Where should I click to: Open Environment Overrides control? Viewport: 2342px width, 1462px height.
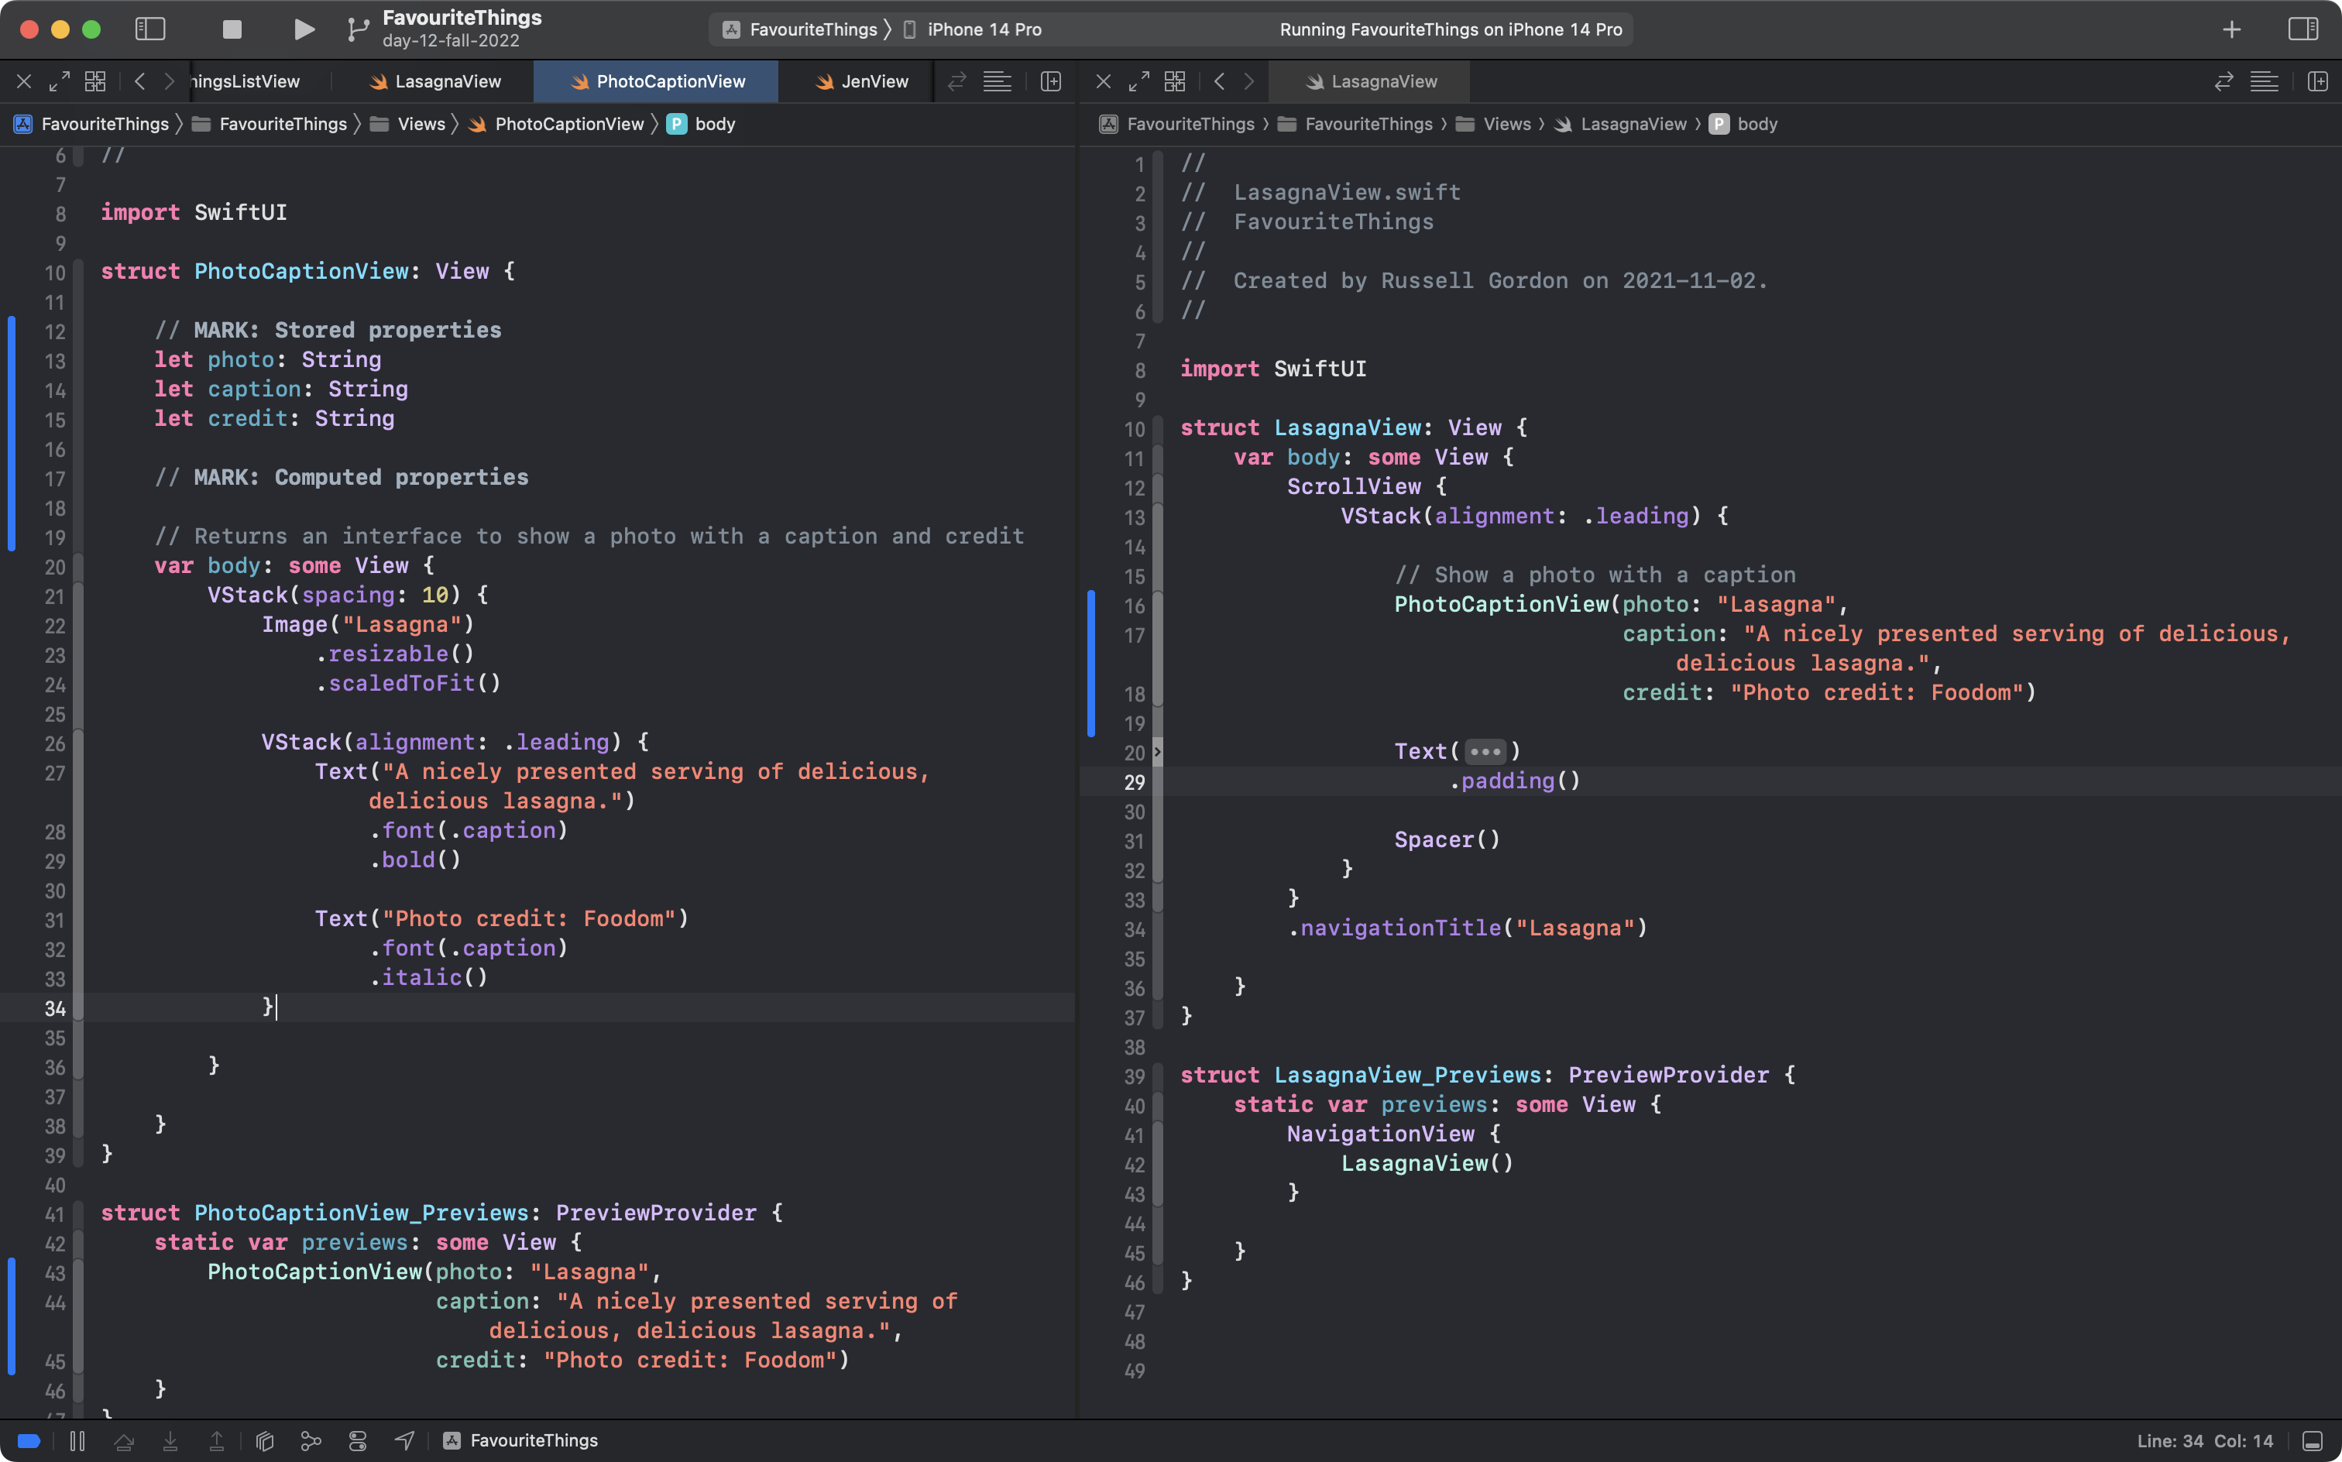[x=358, y=1441]
